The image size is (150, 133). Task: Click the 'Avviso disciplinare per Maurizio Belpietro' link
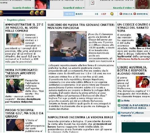pyautogui.click(x=23, y=100)
